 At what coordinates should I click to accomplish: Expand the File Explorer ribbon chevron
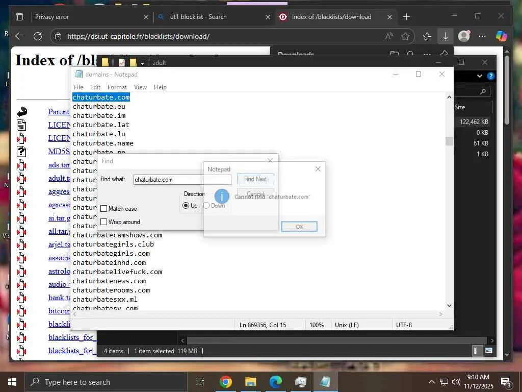pyautogui.click(x=479, y=76)
